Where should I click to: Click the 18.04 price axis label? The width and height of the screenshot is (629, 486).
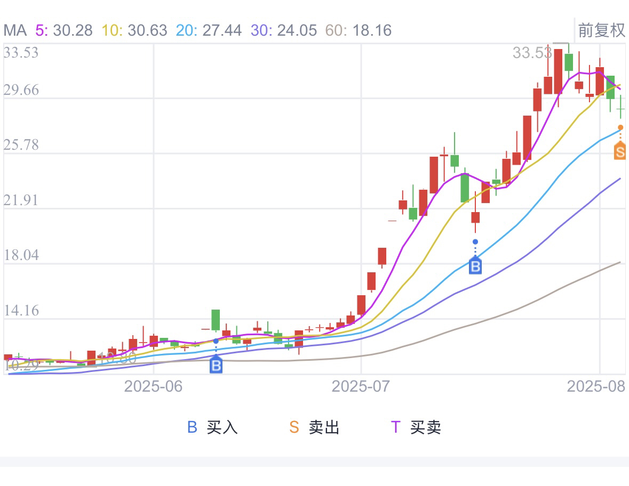[x=21, y=255]
